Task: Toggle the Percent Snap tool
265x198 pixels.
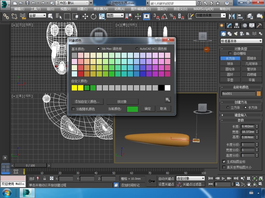Action: (173, 16)
